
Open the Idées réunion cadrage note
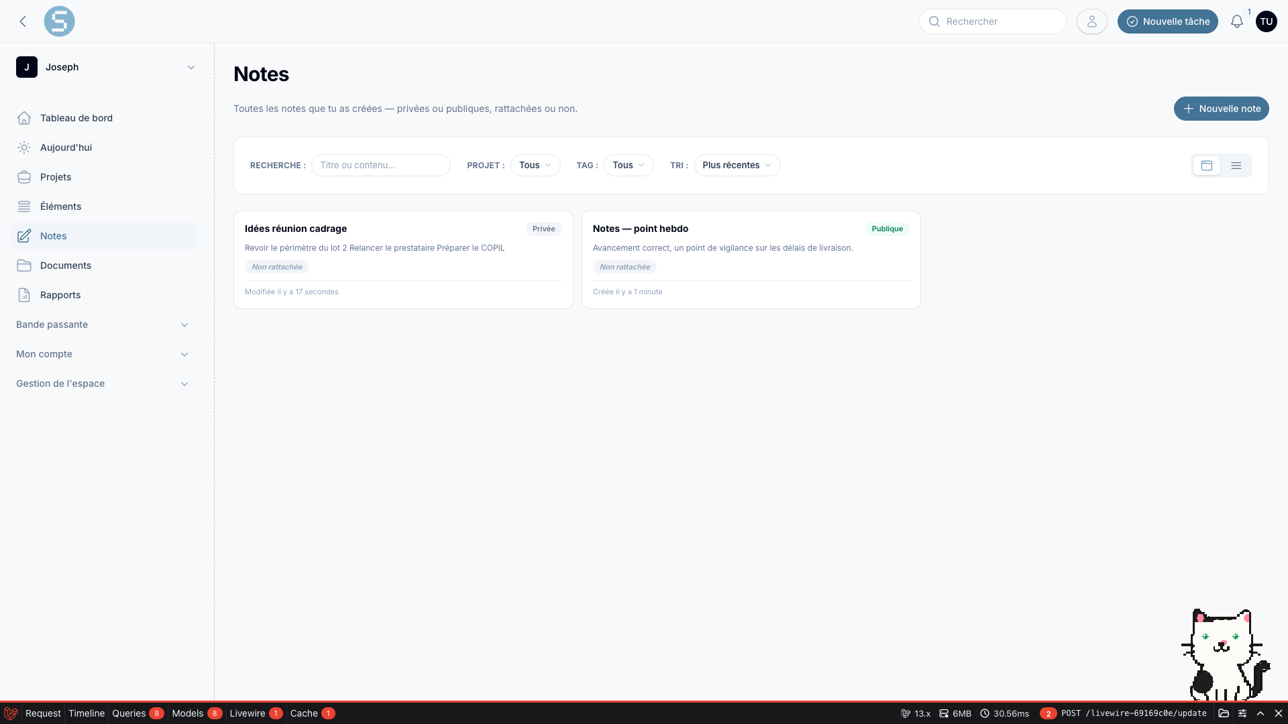click(403, 260)
